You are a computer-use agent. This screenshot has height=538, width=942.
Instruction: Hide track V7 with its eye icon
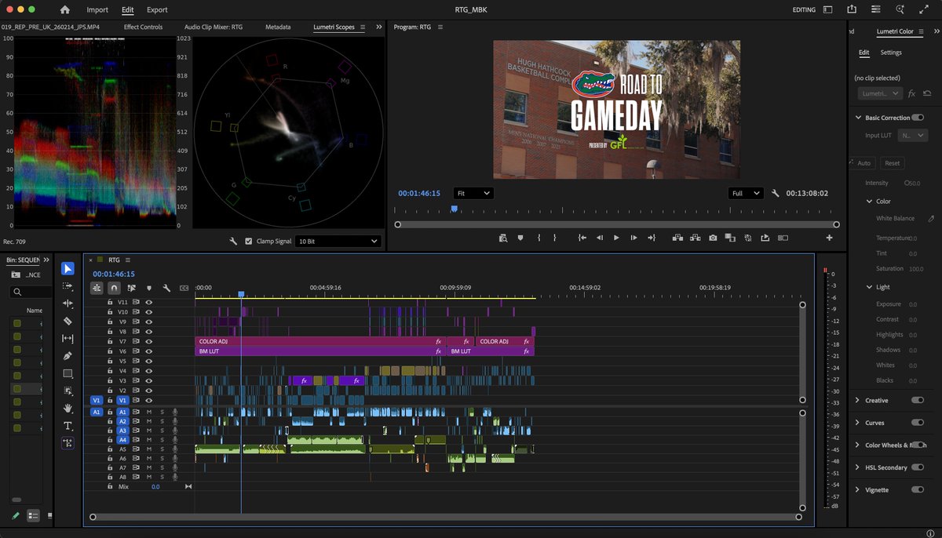(148, 342)
